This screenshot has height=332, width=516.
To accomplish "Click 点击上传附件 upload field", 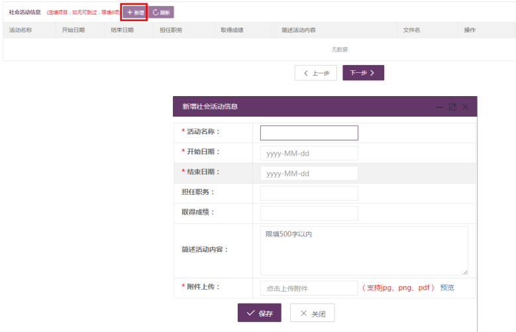I will [x=309, y=288].
